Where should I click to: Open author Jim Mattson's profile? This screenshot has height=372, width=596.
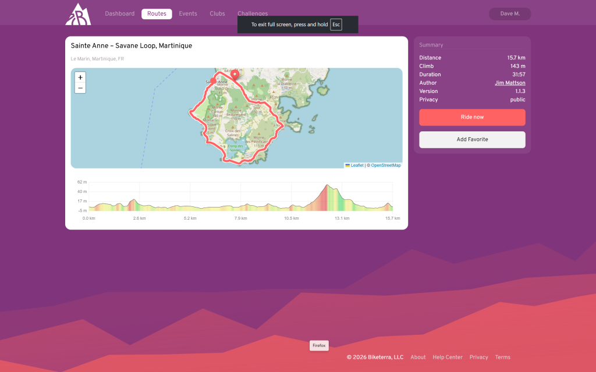pos(510,83)
